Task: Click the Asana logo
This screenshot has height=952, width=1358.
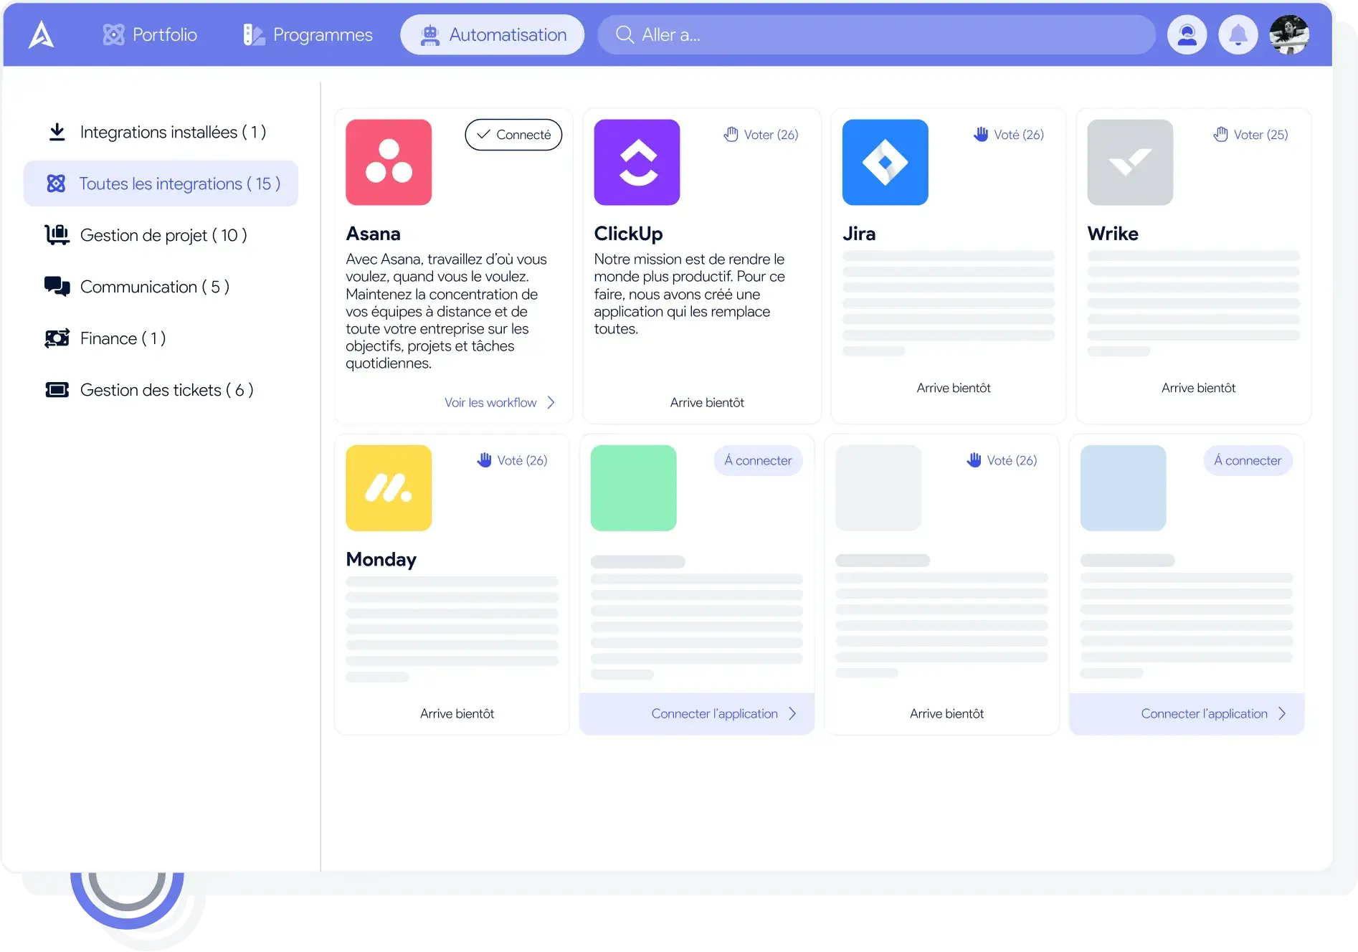Action: coord(389,162)
